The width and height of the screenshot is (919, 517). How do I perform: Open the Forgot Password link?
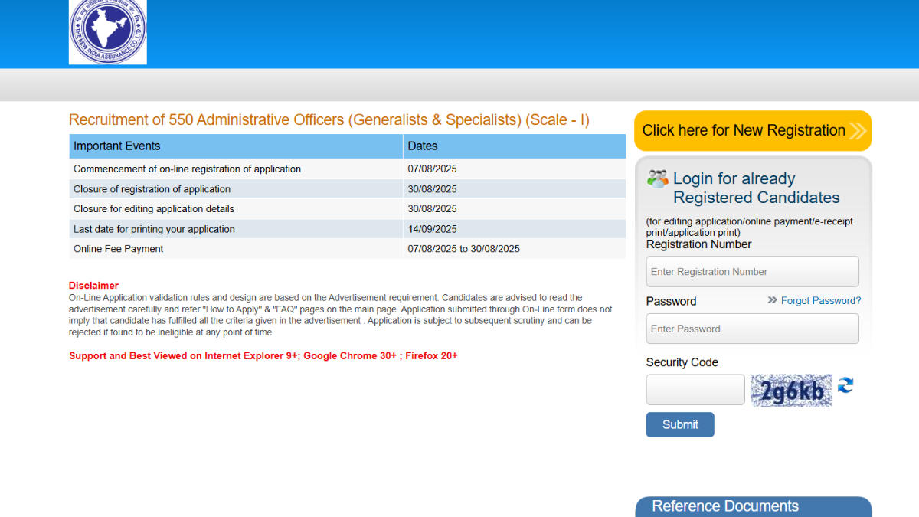(x=821, y=301)
